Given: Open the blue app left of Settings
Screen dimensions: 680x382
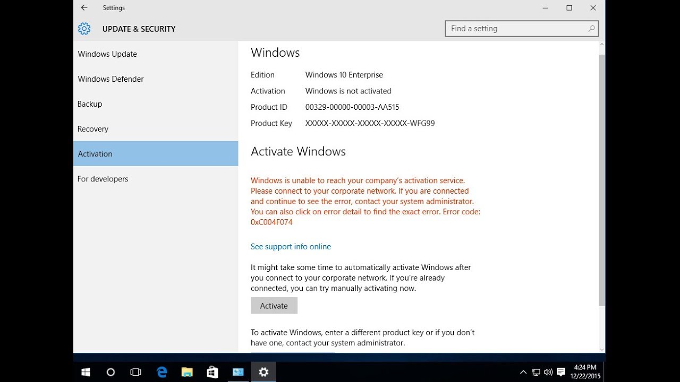Looking at the screenshot, I should pos(238,372).
